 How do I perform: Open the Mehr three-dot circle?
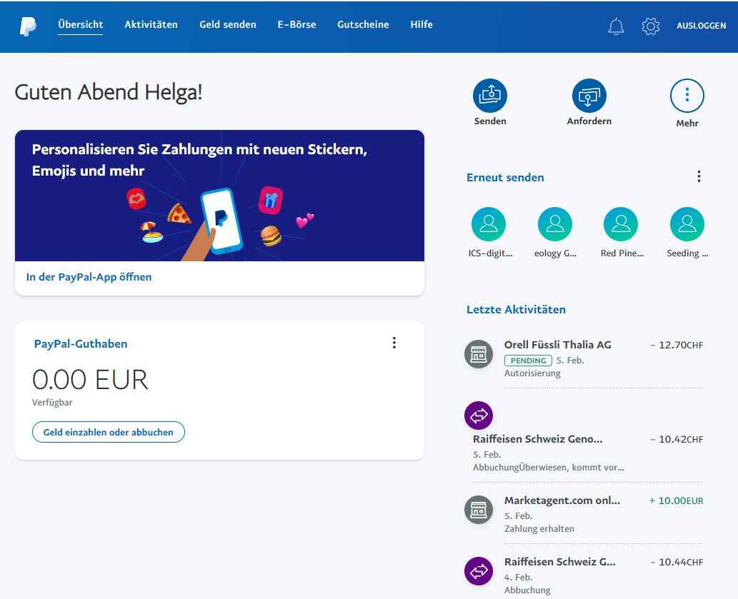click(687, 96)
